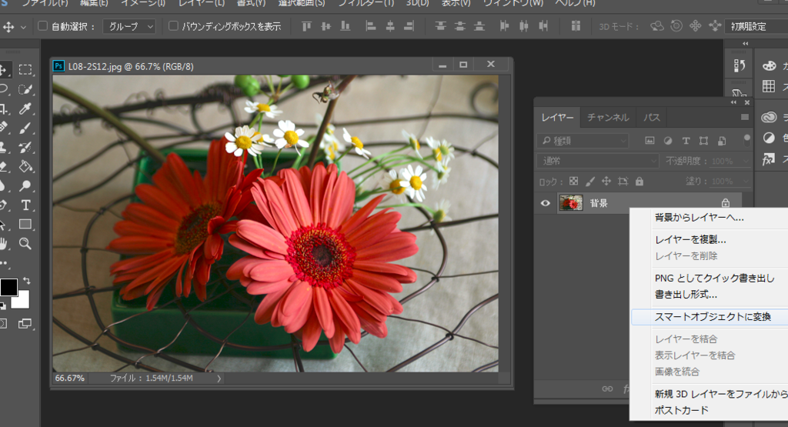Open the パス tab

(652, 118)
